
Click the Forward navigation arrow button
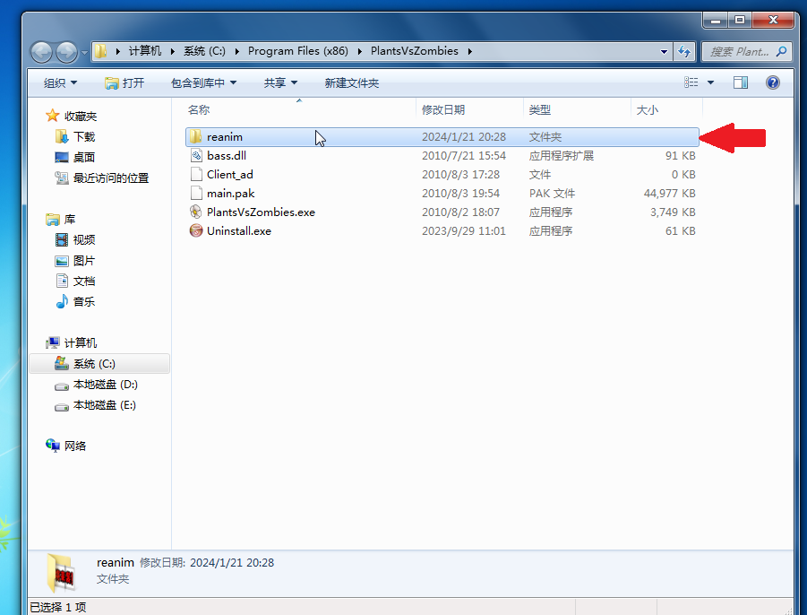(x=66, y=52)
